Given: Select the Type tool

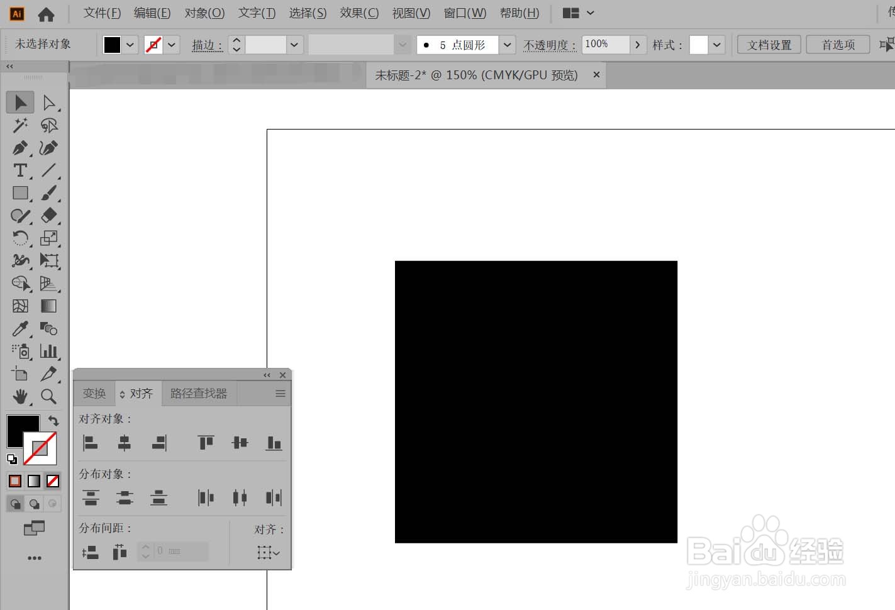Looking at the screenshot, I should pyautogui.click(x=20, y=170).
